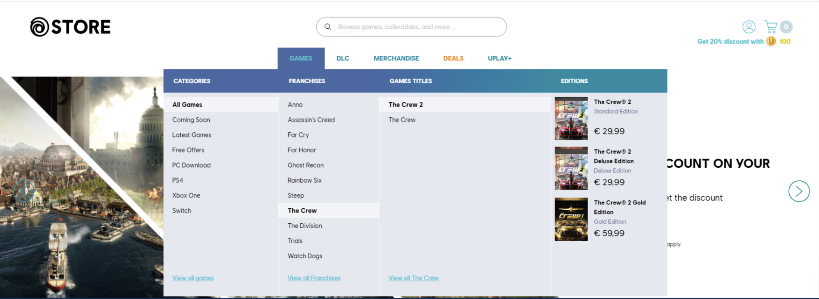Open the Games menu tab

click(301, 58)
